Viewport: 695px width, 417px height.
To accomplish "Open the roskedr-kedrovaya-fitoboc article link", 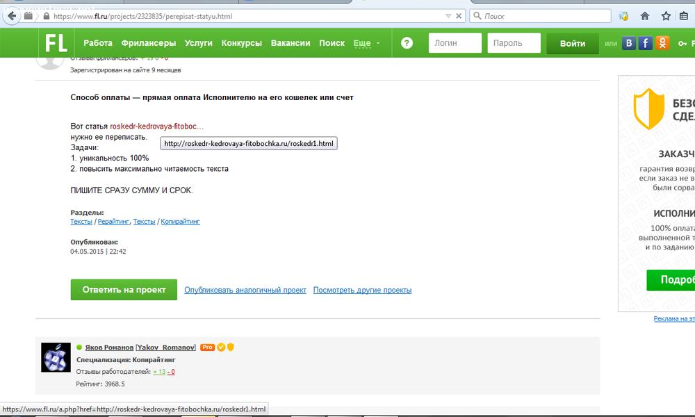I will [156, 126].
